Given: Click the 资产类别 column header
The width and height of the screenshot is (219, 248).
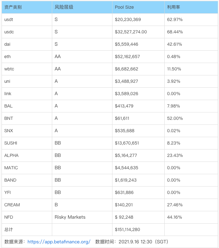Looking at the screenshot, I should coord(13,7).
